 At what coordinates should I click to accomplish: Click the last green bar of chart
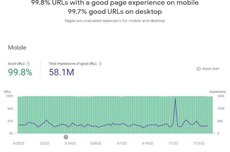(x=212, y=115)
